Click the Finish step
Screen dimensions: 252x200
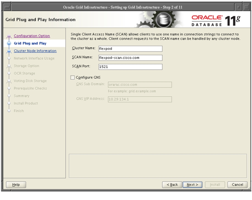click(x=19, y=111)
